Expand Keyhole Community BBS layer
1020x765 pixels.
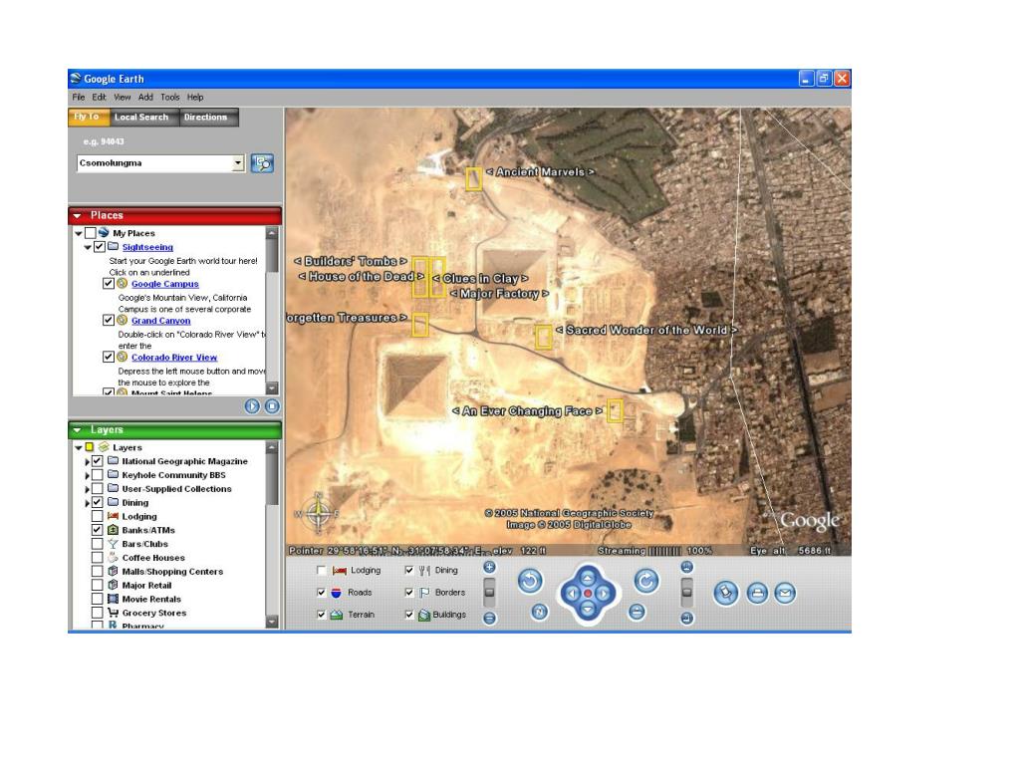[x=88, y=475]
